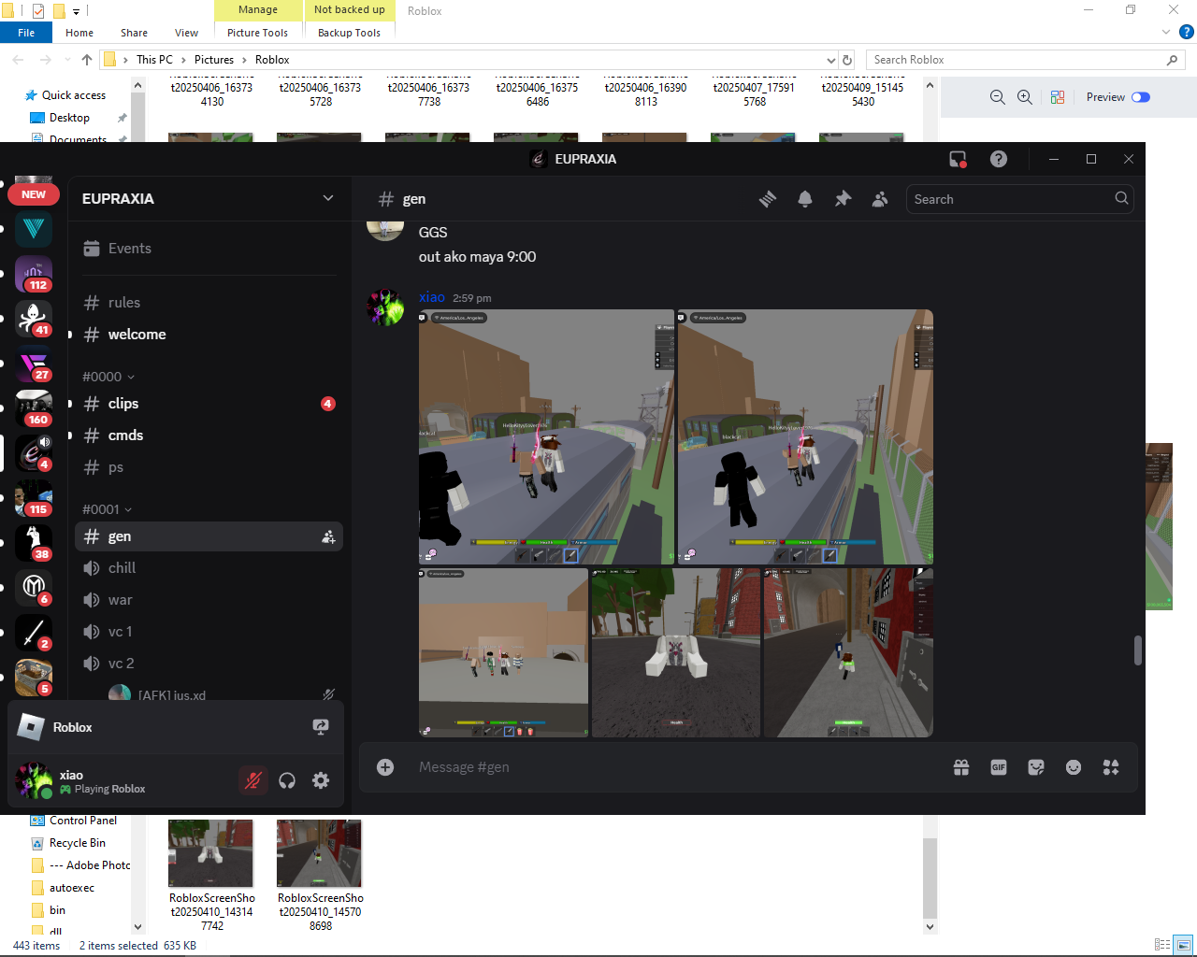
Task: Open the File tab in Explorer
Action: (x=26, y=33)
